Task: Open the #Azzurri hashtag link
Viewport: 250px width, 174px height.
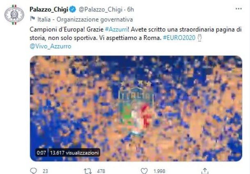Action: pyautogui.click(x=116, y=29)
